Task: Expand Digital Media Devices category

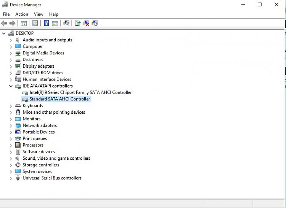Action: click(11, 53)
